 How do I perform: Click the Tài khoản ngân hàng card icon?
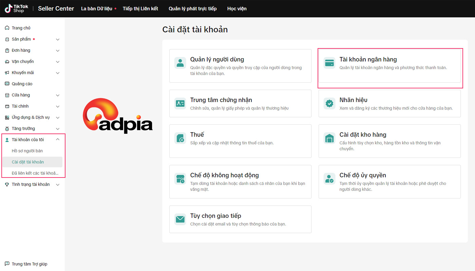pyautogui.click(x=329, y=63)
